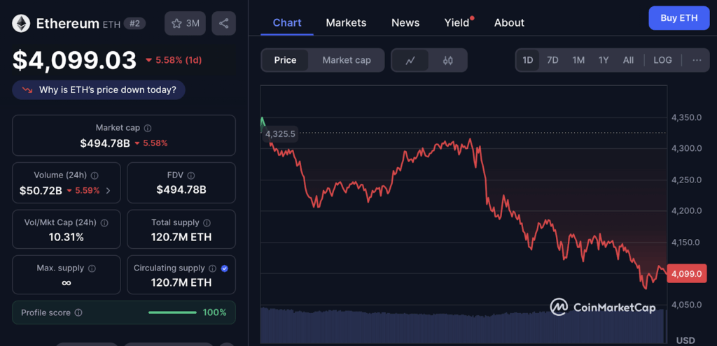Viewport: 717px width, 346px height.
Task: Open the Markets tab
Action: (346, 22)
